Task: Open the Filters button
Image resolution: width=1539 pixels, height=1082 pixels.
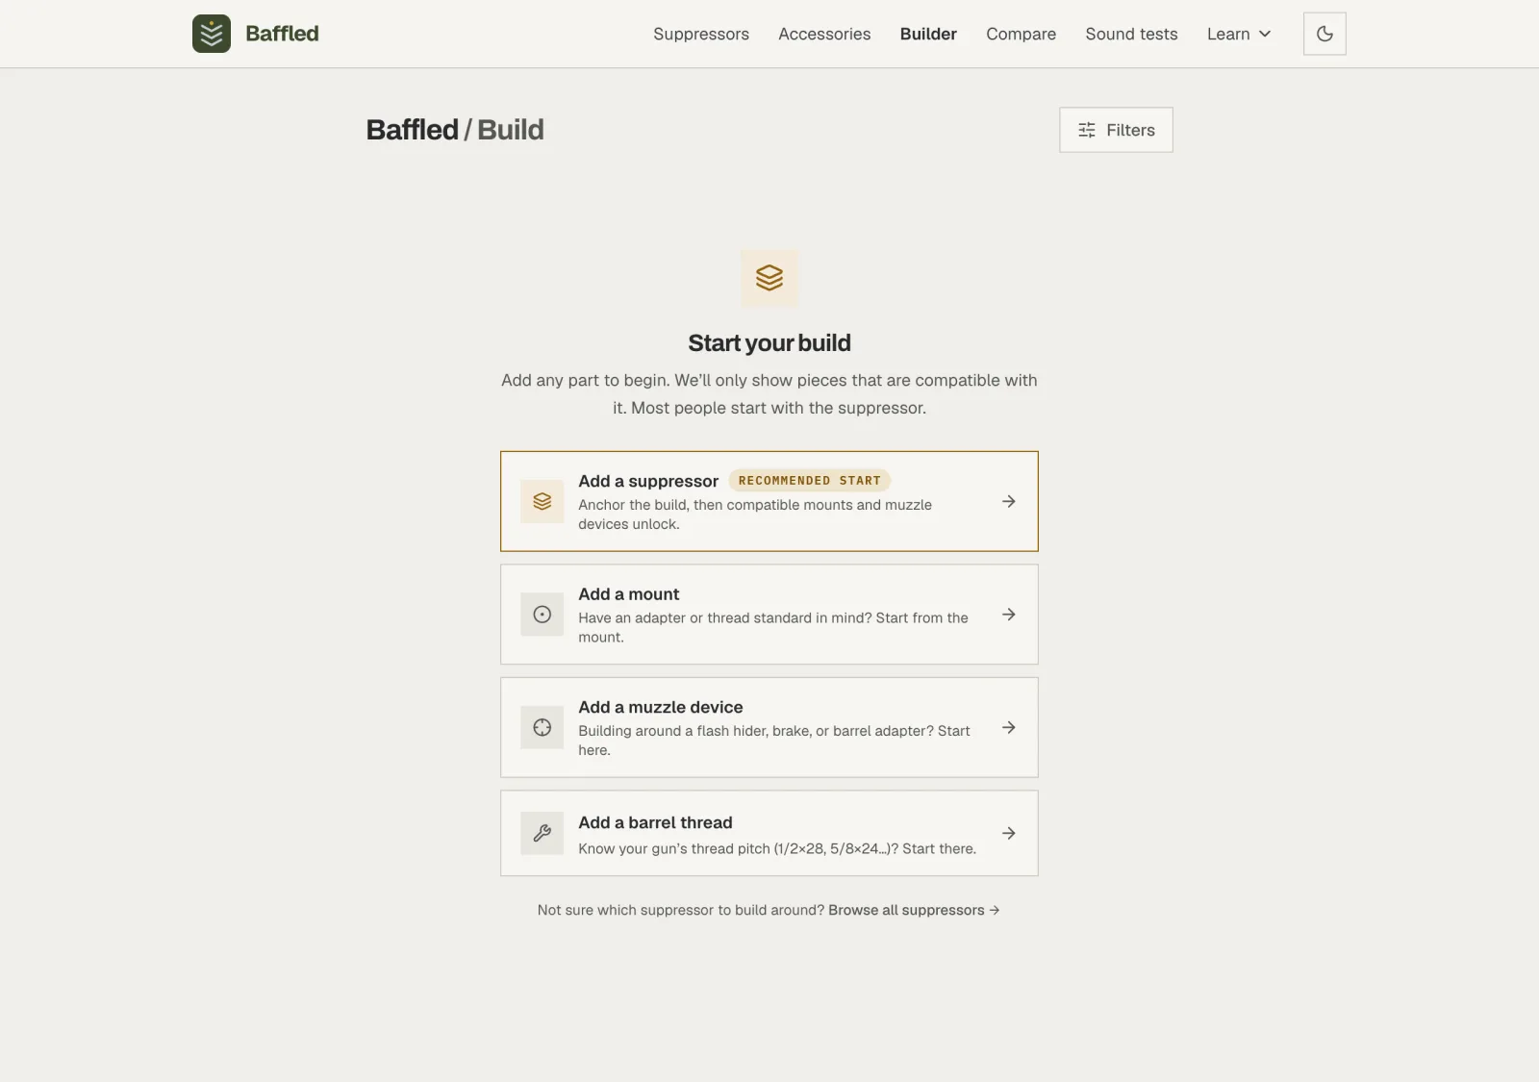Action: tap(1116, 130)
